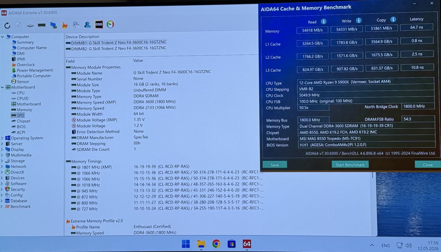Open the volume control in system tray
The image size is (441, 252).
point(409,245)
